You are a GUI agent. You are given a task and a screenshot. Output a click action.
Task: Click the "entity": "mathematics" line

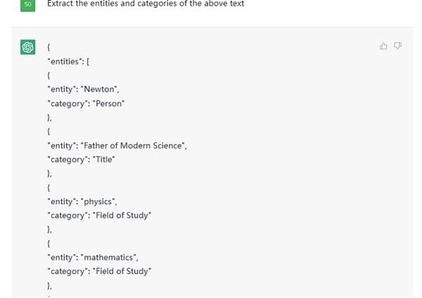pos(93,257)
